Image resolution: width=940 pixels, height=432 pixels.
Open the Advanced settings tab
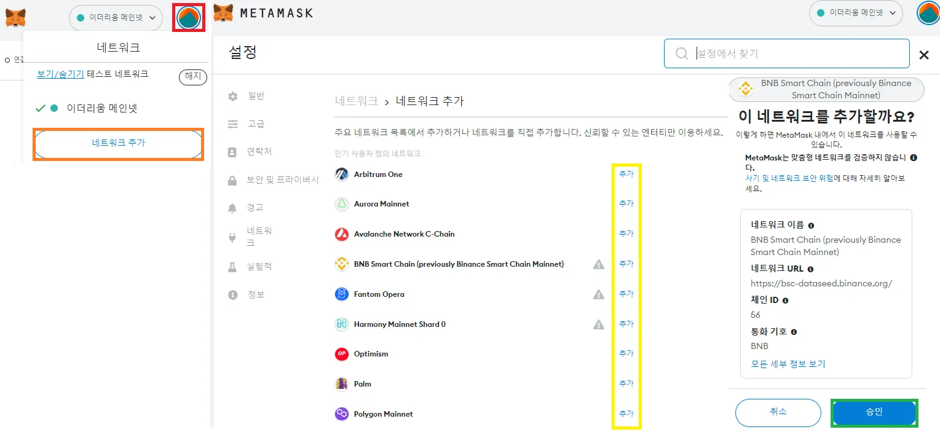[256, 124]
